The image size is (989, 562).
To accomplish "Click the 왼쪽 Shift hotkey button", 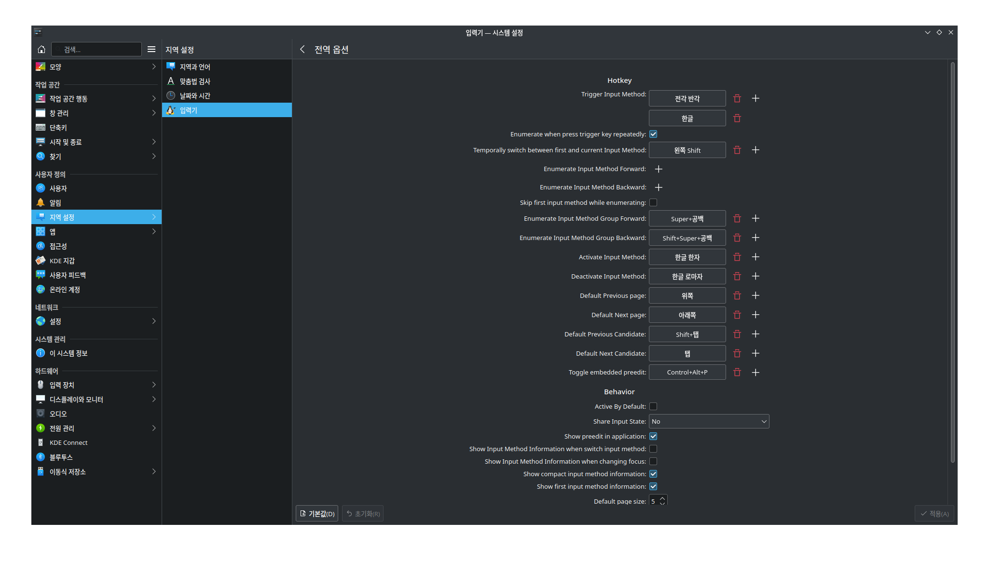I will point(687,150).
